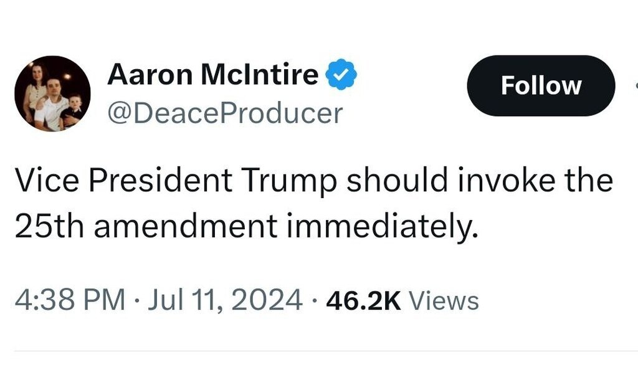Open Aaron McIntire's profile picture
The width and height of the screenshot is (638, 367).
(x=53, y=93)
